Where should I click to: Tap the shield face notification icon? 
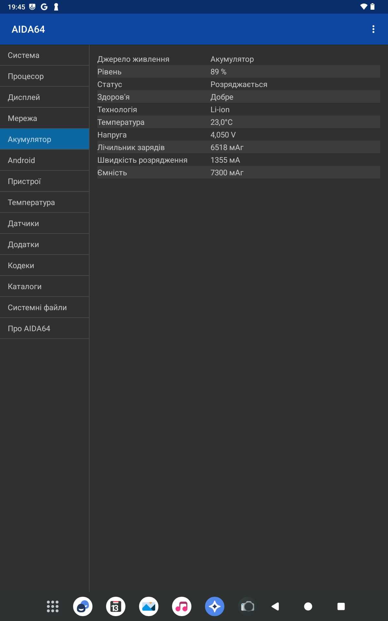point(32,7)
